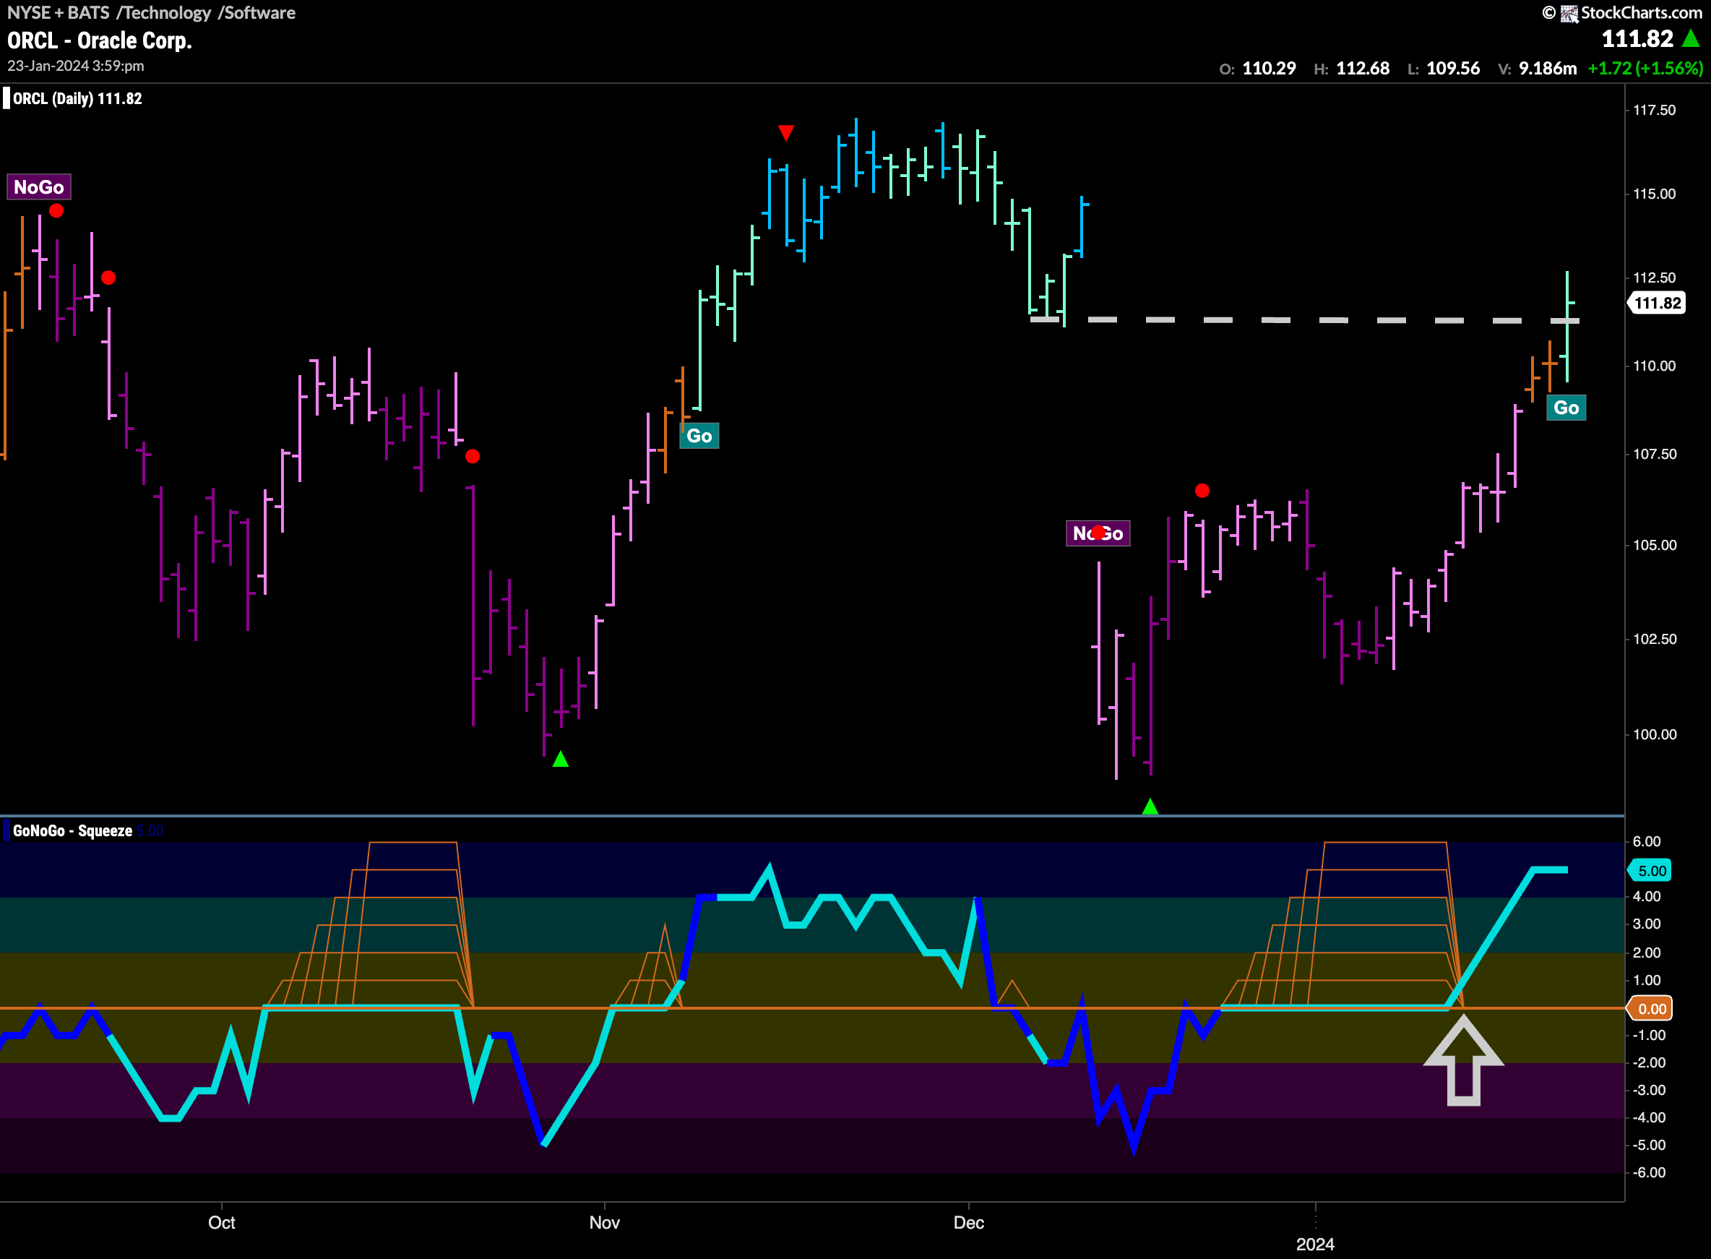
Task: Click the blue legend box beside GoNoGo - Squeeze
Action: [6, 830]
